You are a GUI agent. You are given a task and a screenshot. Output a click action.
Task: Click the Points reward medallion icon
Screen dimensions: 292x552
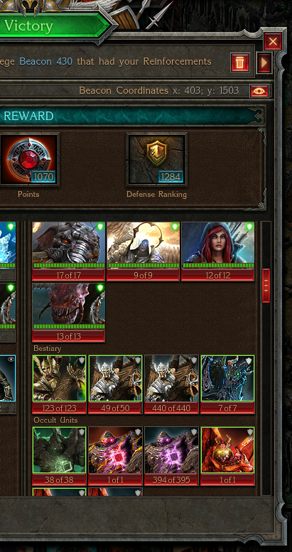28,159
